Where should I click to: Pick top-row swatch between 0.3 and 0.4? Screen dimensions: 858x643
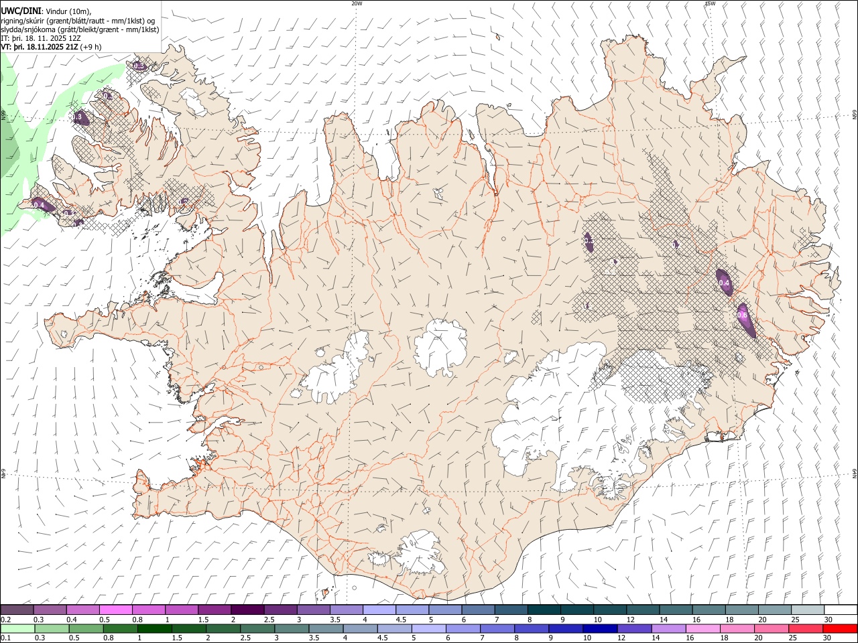[x=50, y=610]
